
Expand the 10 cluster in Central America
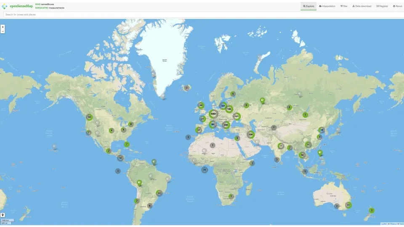(x=120, y=158)
